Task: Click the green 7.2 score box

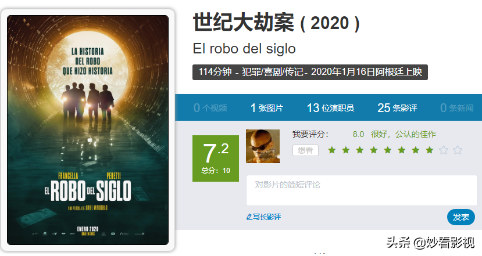Action: pyautogui.click(x=216, y=158)
